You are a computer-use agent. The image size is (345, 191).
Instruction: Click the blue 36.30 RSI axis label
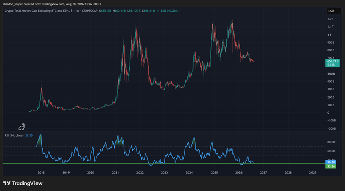[x=331, y=162]
